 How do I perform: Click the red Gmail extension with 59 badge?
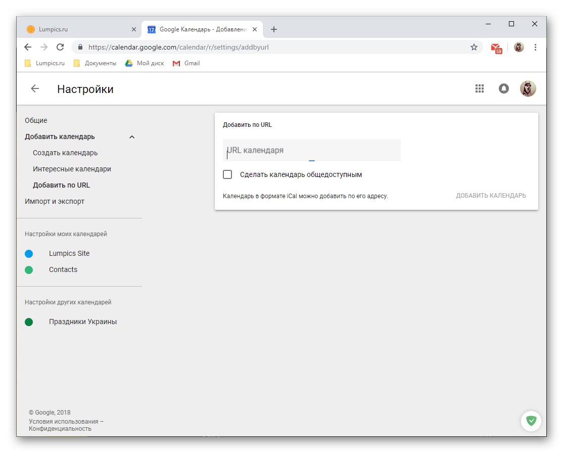coord(496,47)
